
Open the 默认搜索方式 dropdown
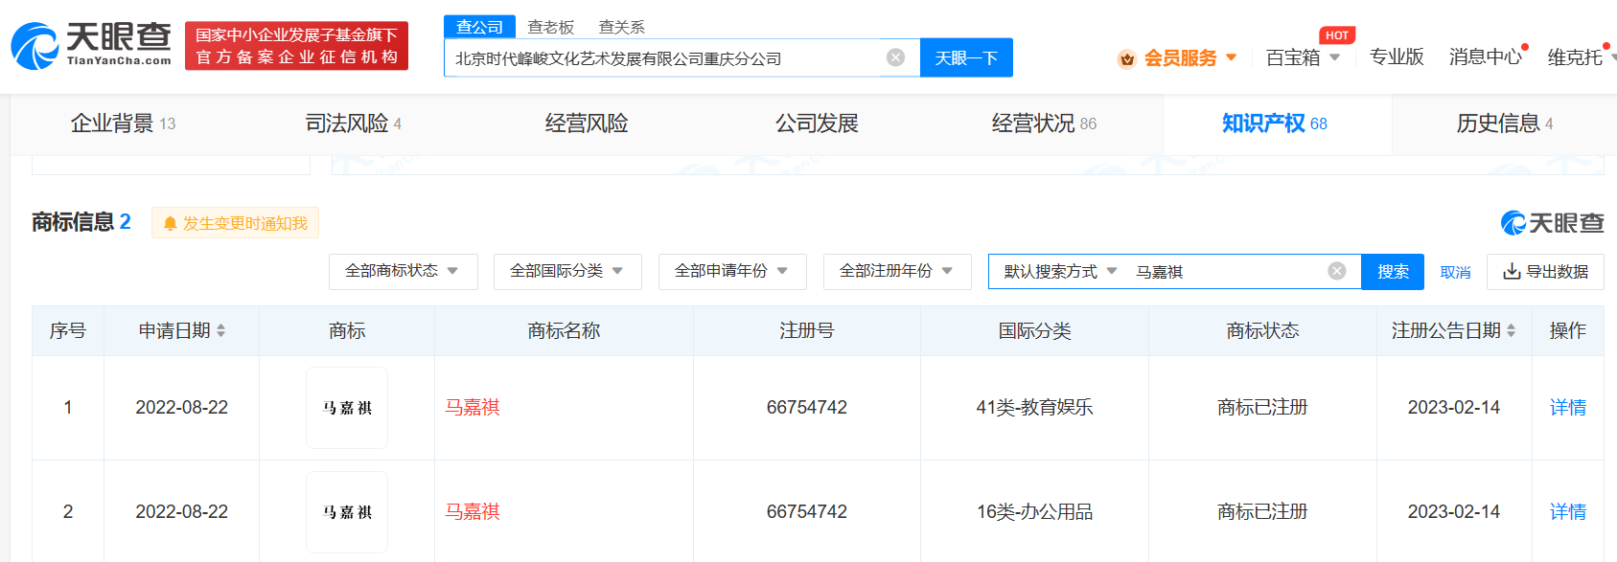[1060, 271]
